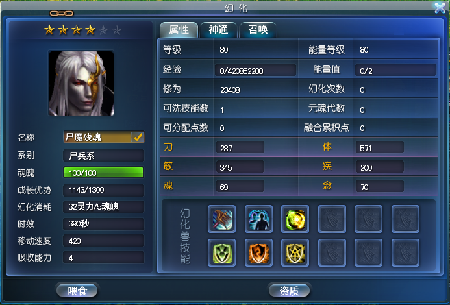450x305 pixels.
Task: Select the 属性 tab
Action: coord(179,30)
